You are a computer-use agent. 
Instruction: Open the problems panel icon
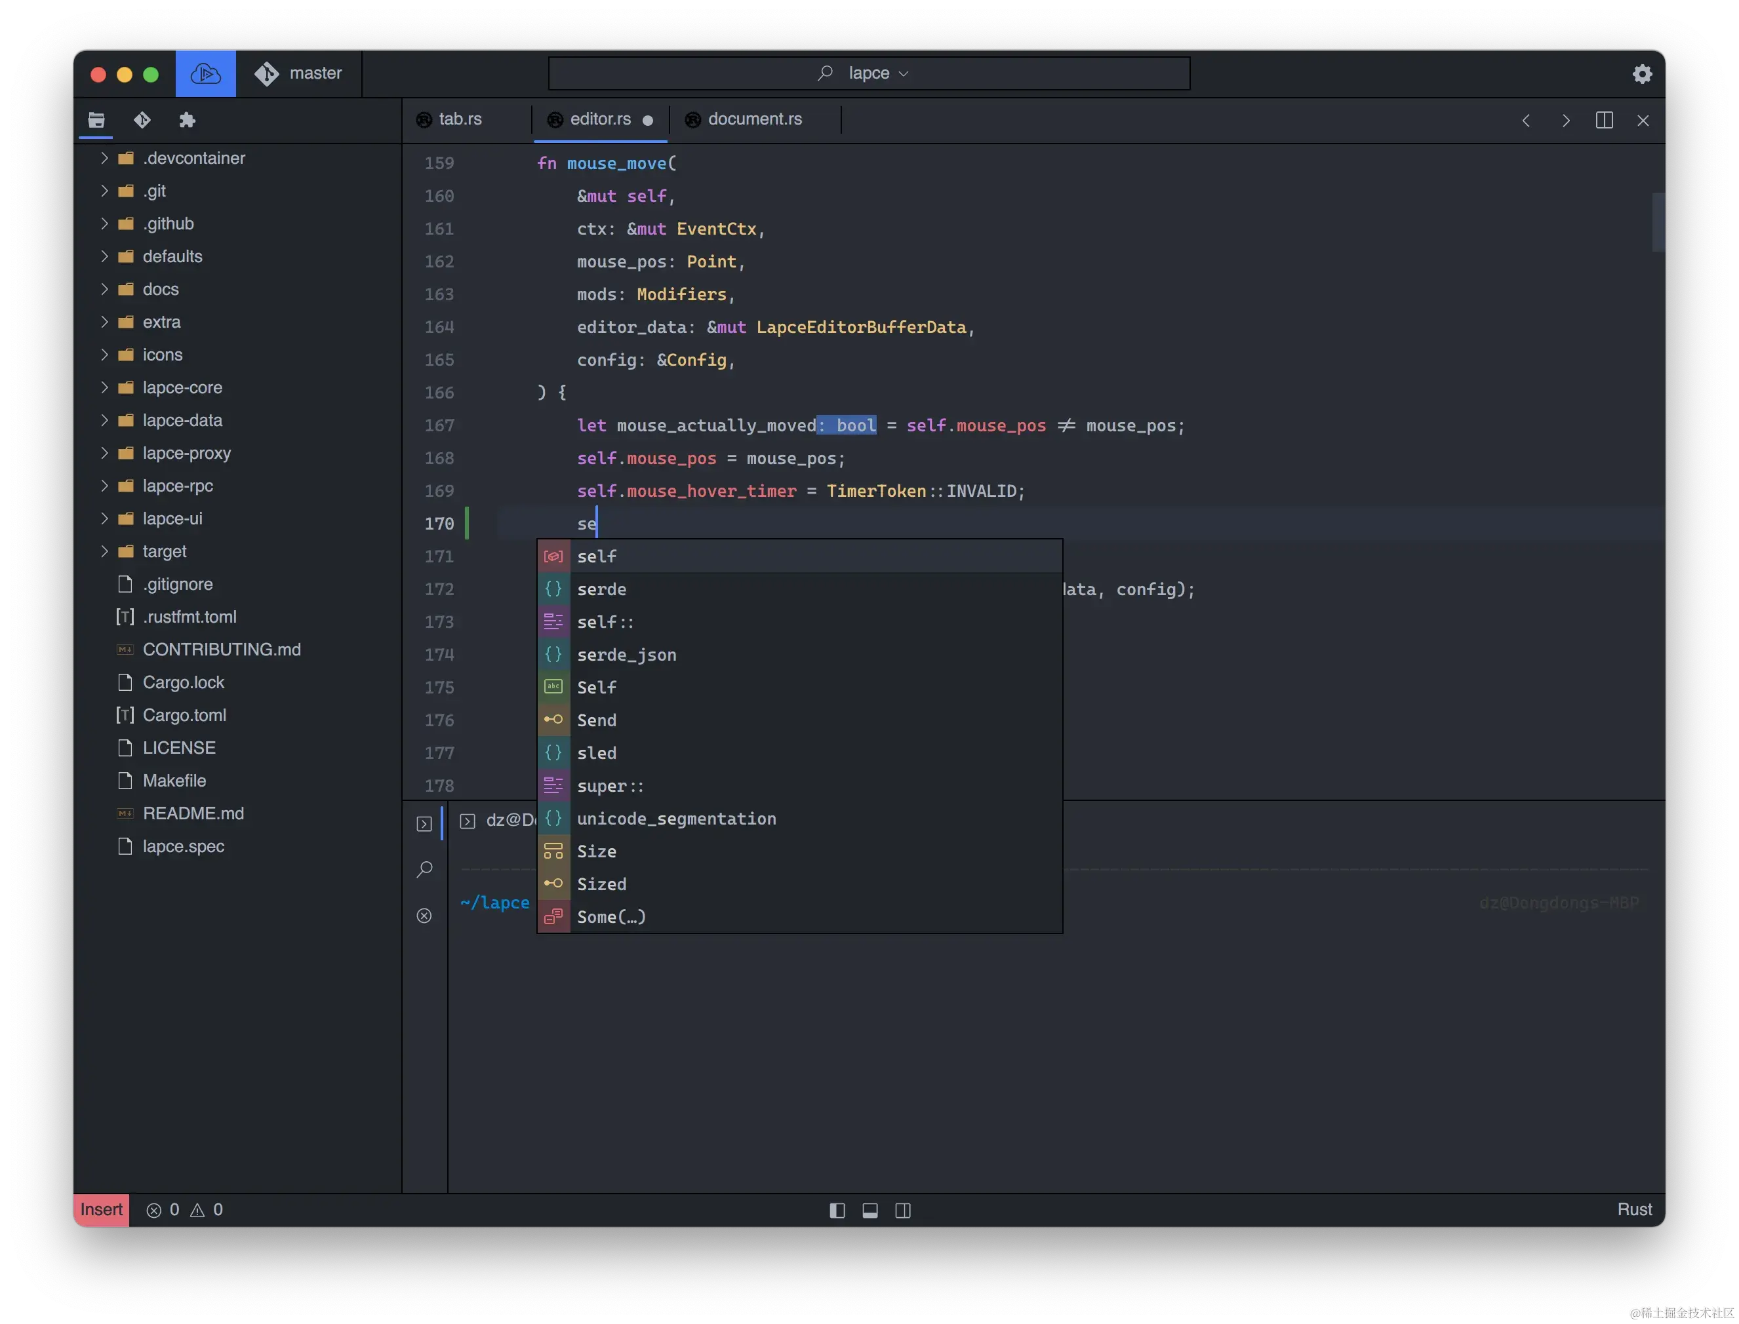(424, 916)
